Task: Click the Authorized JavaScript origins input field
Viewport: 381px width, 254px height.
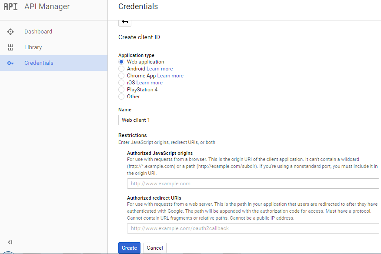Action: pyautogui.click(x=253, y=184)
